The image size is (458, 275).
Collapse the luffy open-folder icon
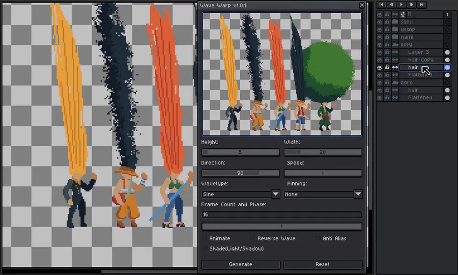395,45
